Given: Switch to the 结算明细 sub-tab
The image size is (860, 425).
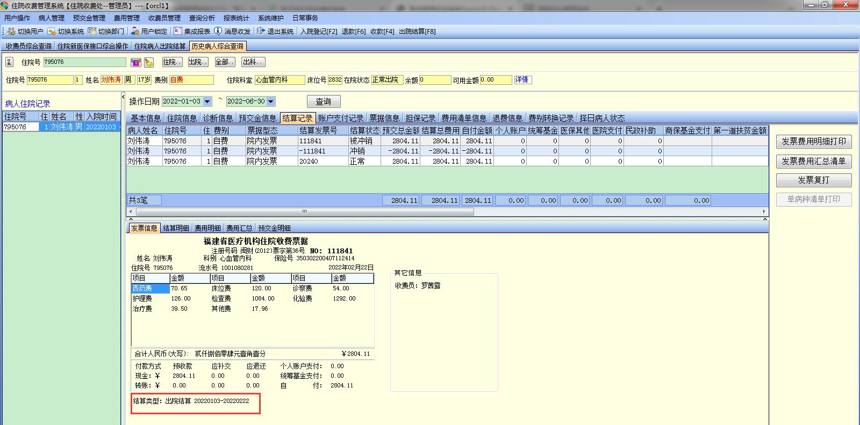Looking at the screenshot, I should click(x=176, y=228).
